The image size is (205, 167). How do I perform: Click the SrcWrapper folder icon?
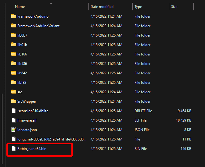pyautogui.click(x=14, y=101)
